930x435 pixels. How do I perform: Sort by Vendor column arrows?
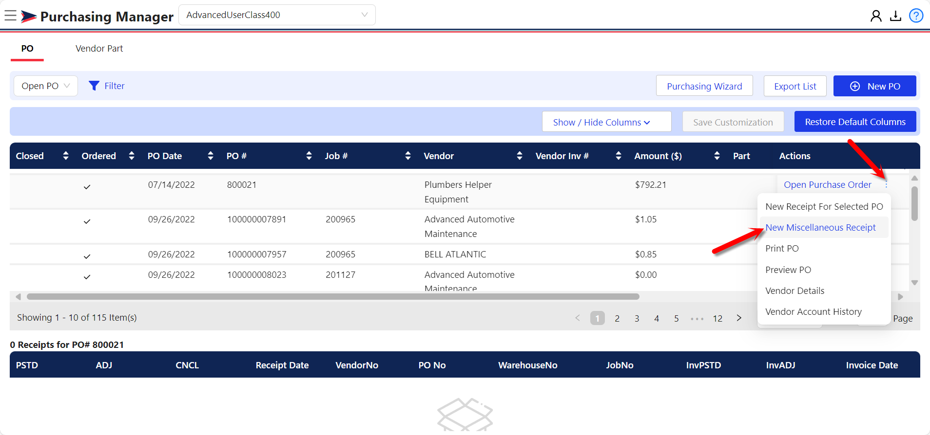click(520, 156)
